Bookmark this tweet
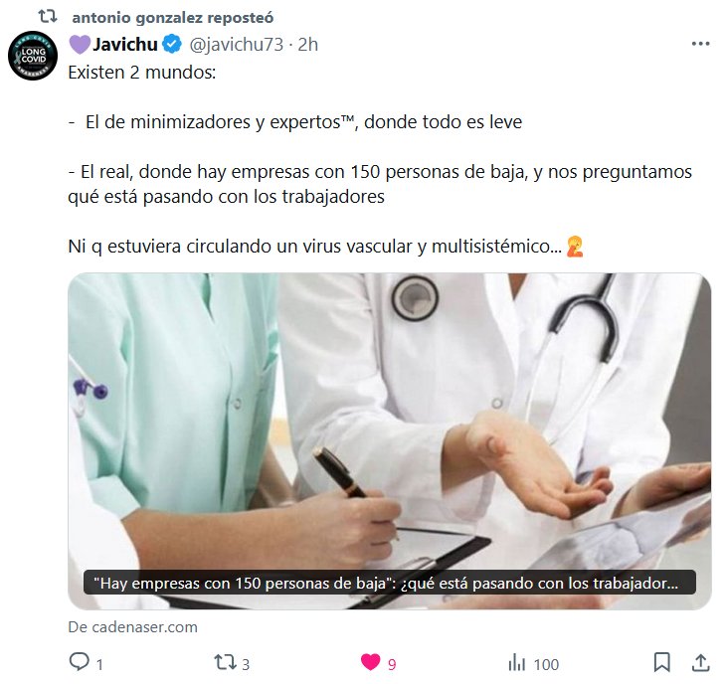This screenshot has height=684, width=726. coord(662,663)
